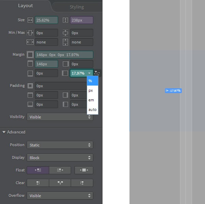Click the padding-left icon
The width and height of the screenshot is (205, 204).
tap(65, 104)
